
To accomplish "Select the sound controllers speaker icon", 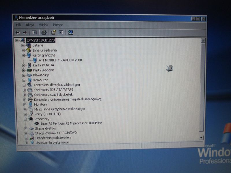I will point(30,85).
